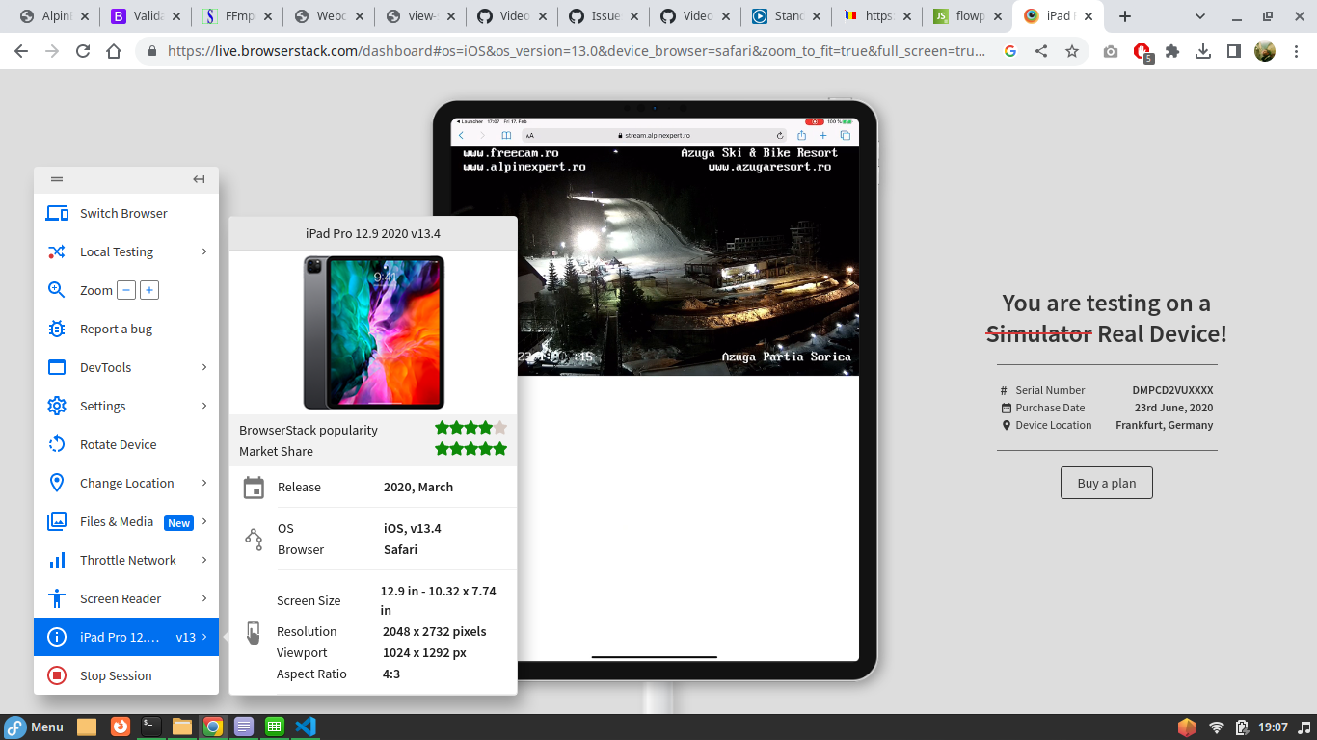Click the Stop Session icon

pos(57,675)
